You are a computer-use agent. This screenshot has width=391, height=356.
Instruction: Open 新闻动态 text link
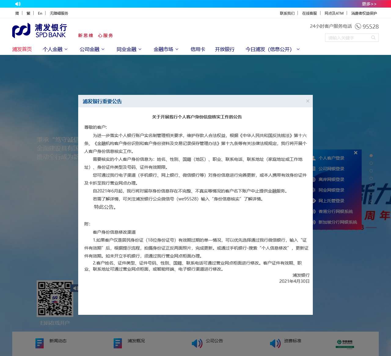click(58, 341)
